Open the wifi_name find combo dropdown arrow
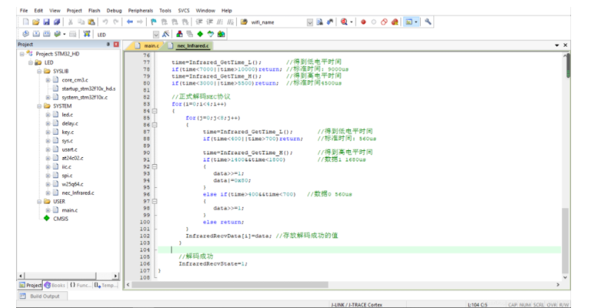The image size is (613, 308). 310,22
